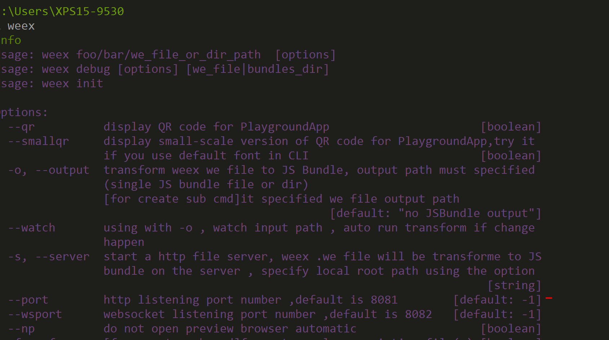
Task: Click the [string] type tag
Action: [x=515, y=286]
